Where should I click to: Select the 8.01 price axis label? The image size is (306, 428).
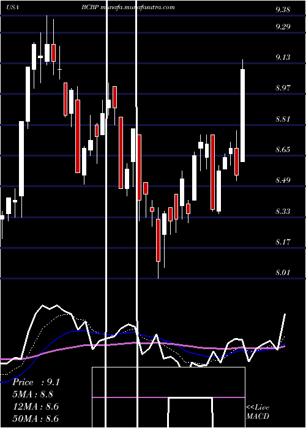pos(283,272)
